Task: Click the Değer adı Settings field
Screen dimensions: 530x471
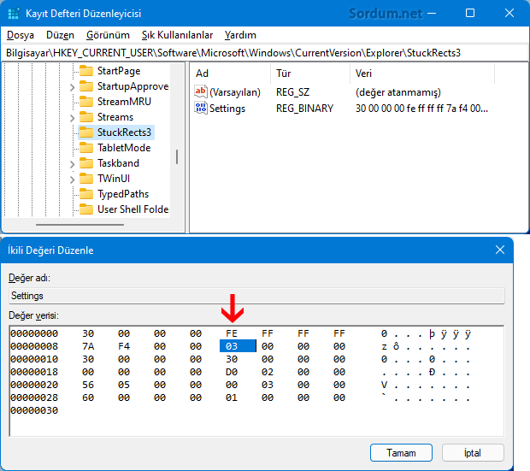Action: (256, 296)
